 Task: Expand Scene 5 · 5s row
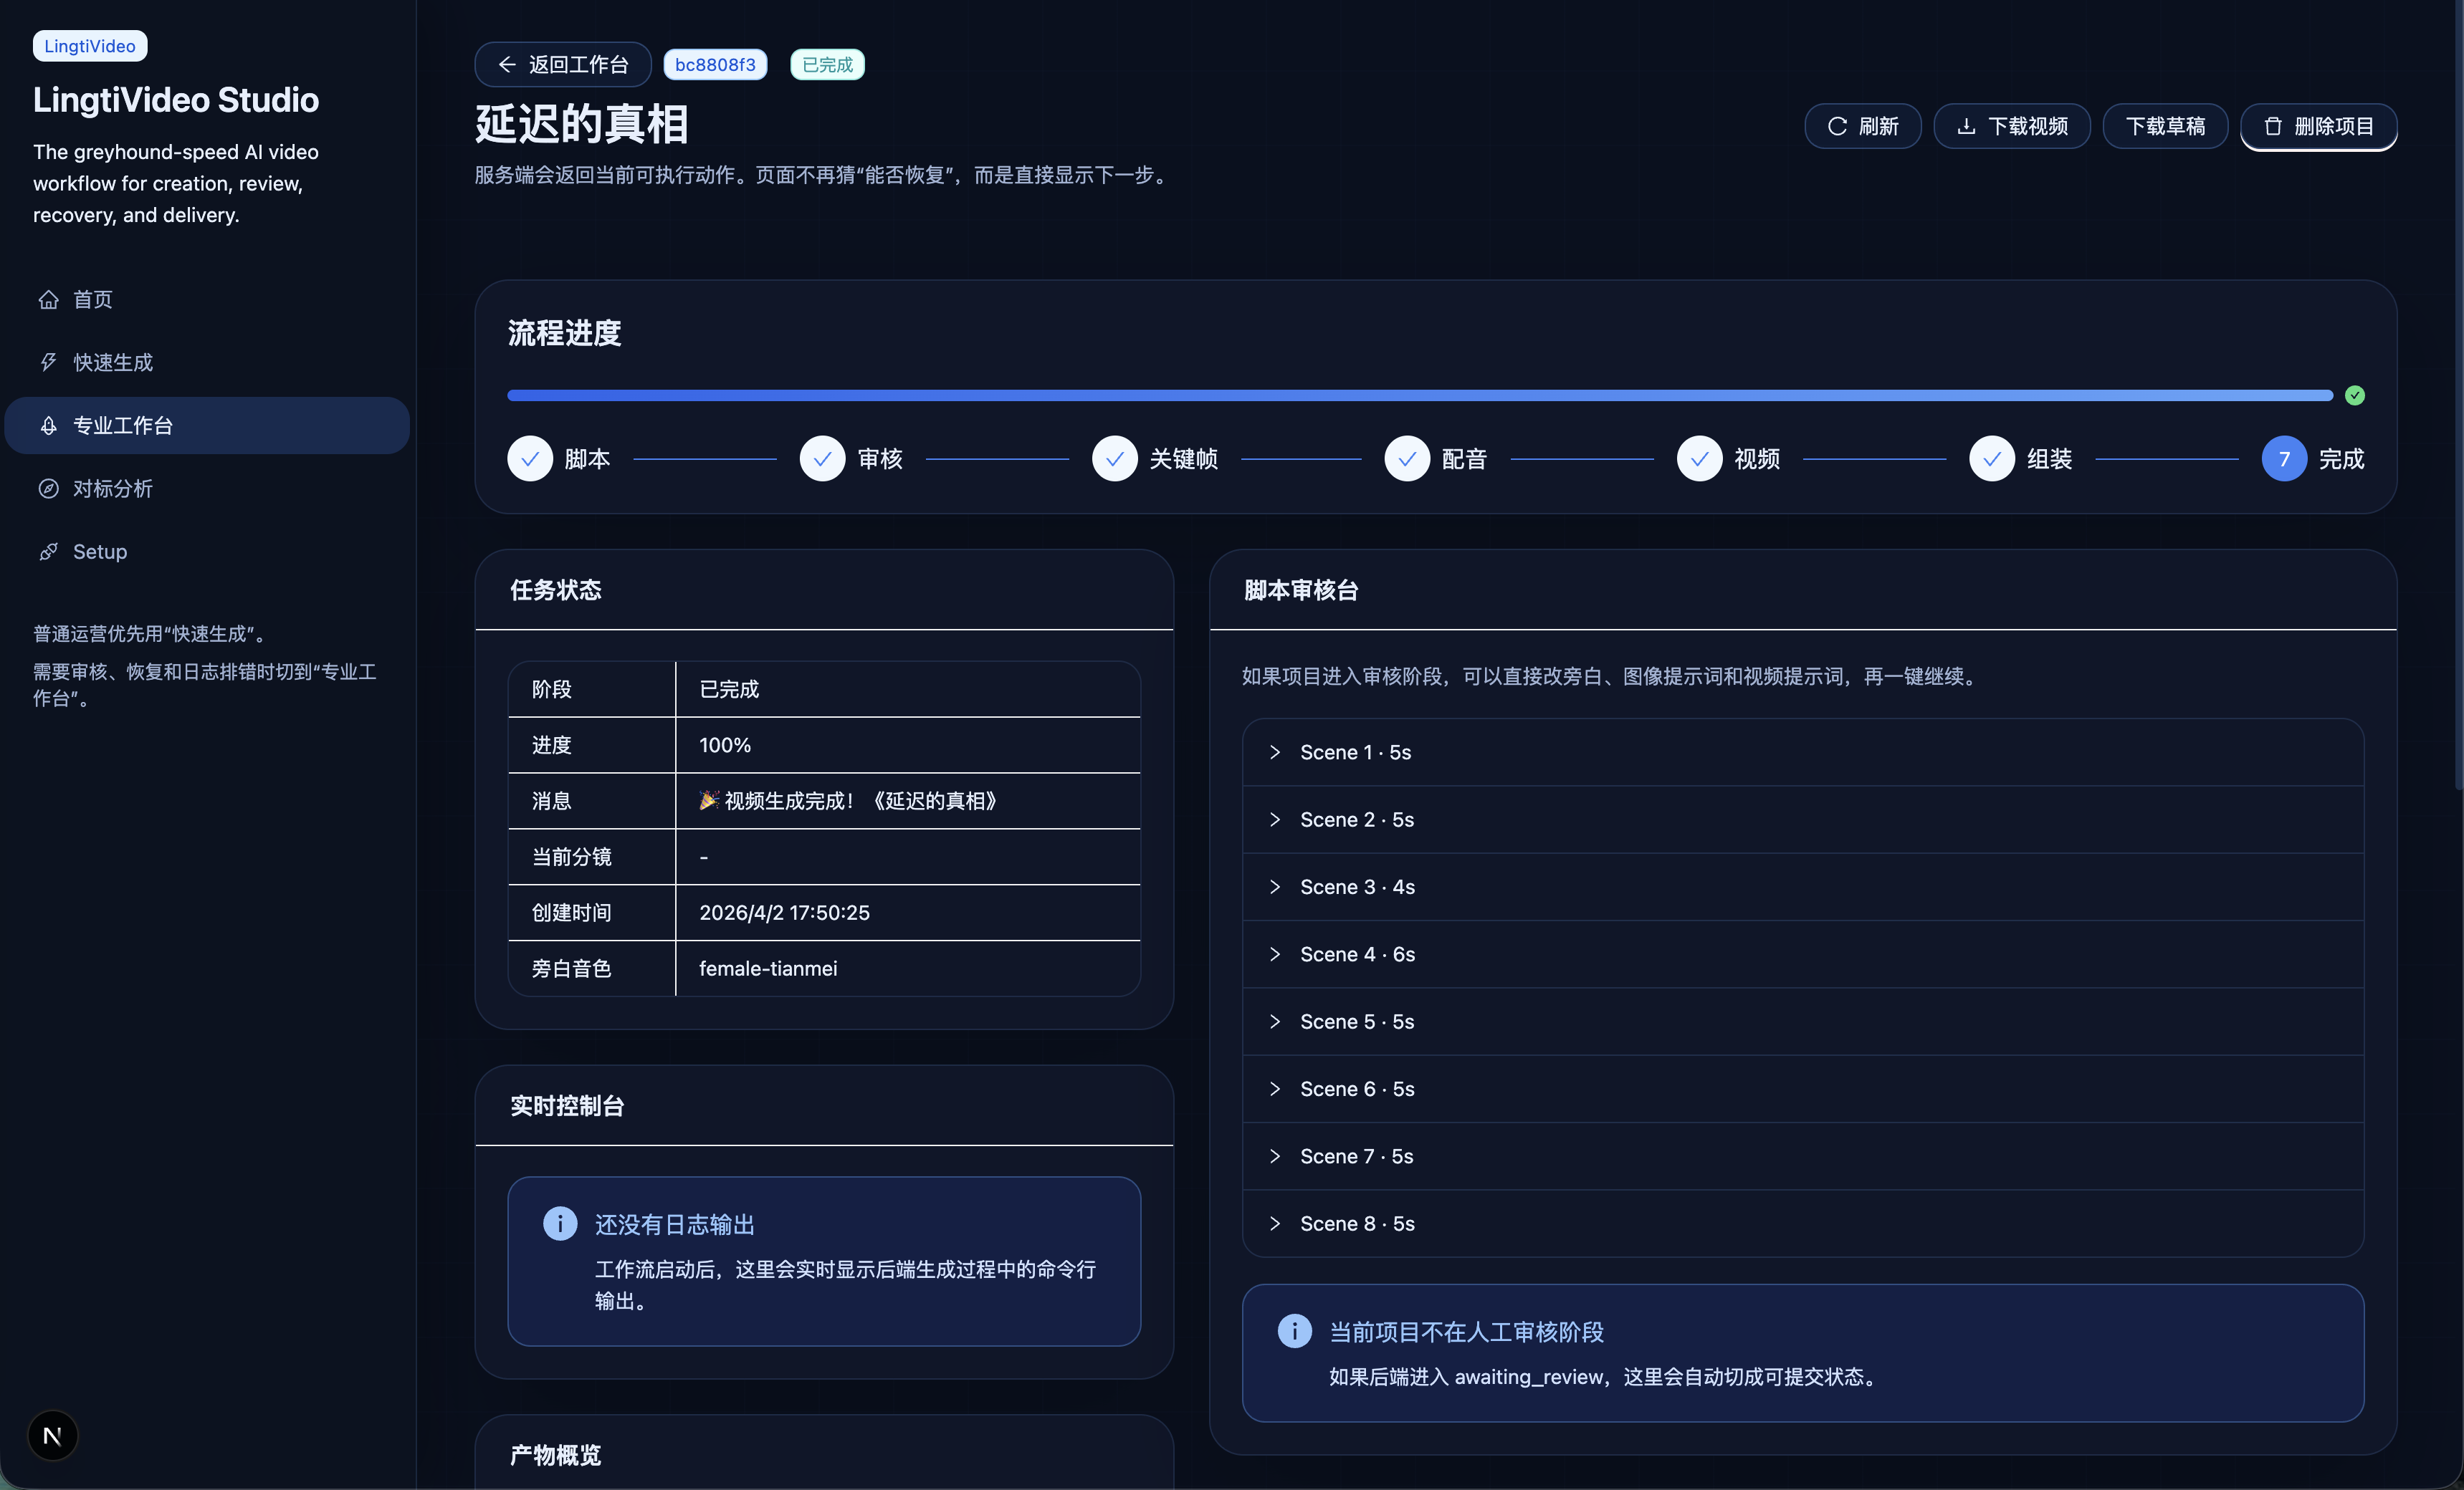point(1803,1022)
